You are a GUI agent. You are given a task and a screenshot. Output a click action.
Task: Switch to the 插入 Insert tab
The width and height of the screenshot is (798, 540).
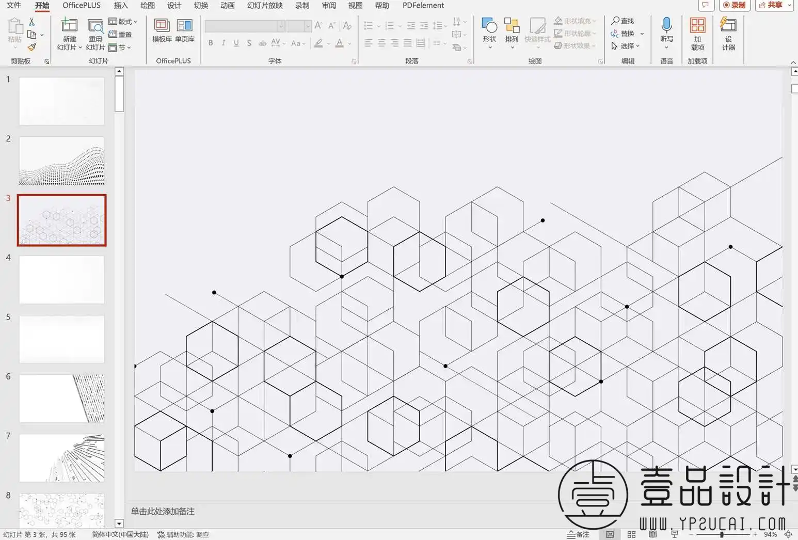tap(121, 5)
